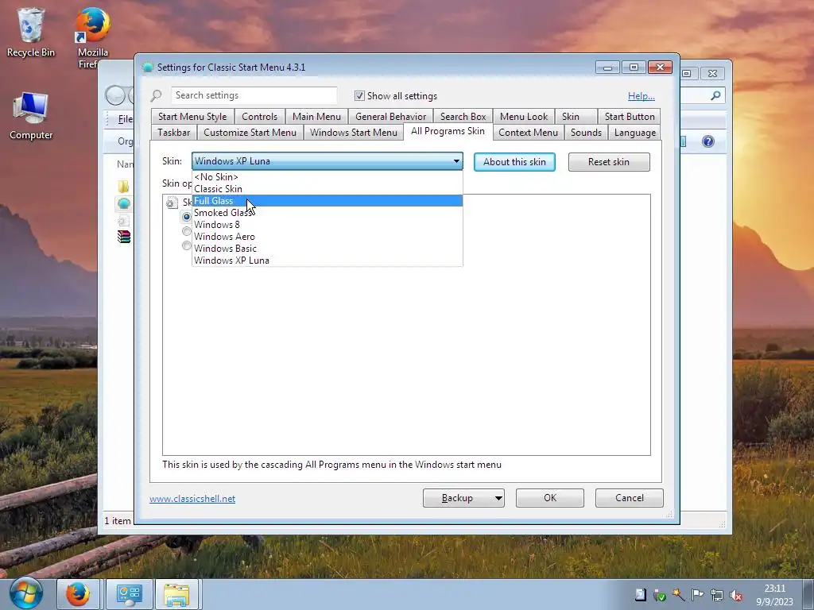Choose Classic Skin from the list

pos(327,189)
